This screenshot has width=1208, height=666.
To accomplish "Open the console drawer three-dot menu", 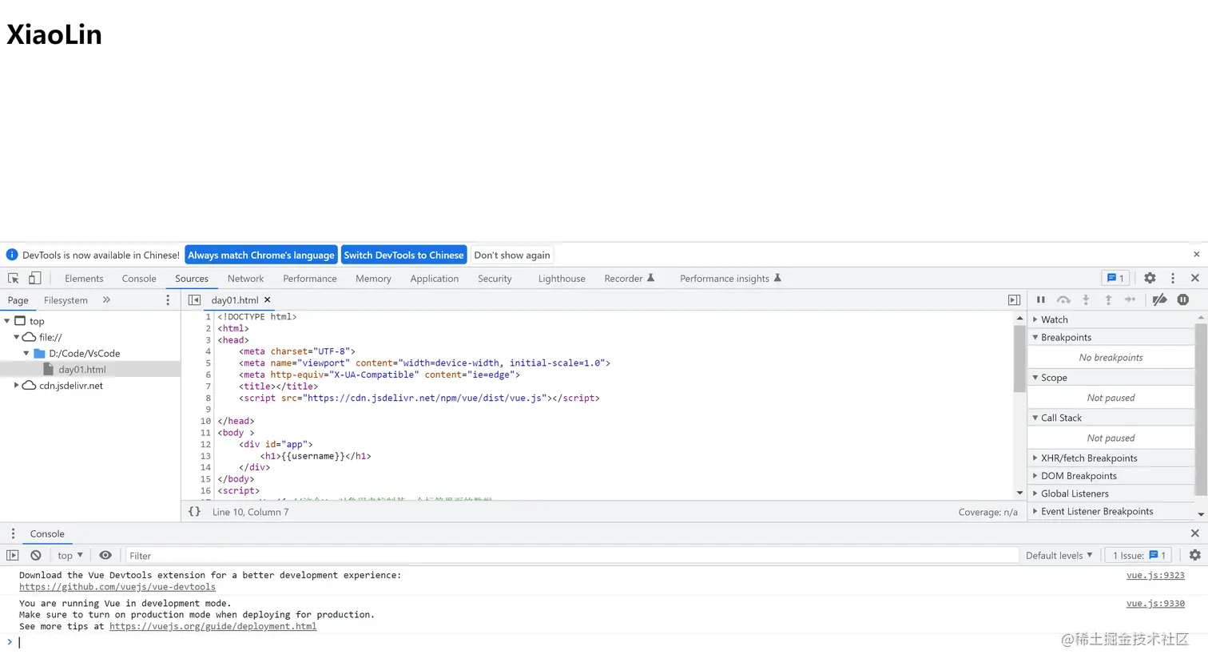I will point(13,533).
